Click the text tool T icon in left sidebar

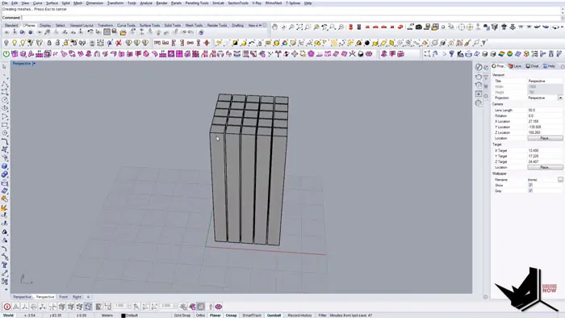tap(5, 266)
